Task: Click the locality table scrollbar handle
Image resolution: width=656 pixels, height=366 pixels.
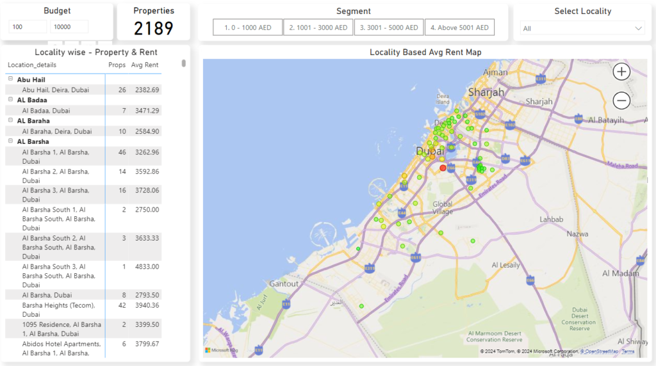Action: tap(184, 63)
